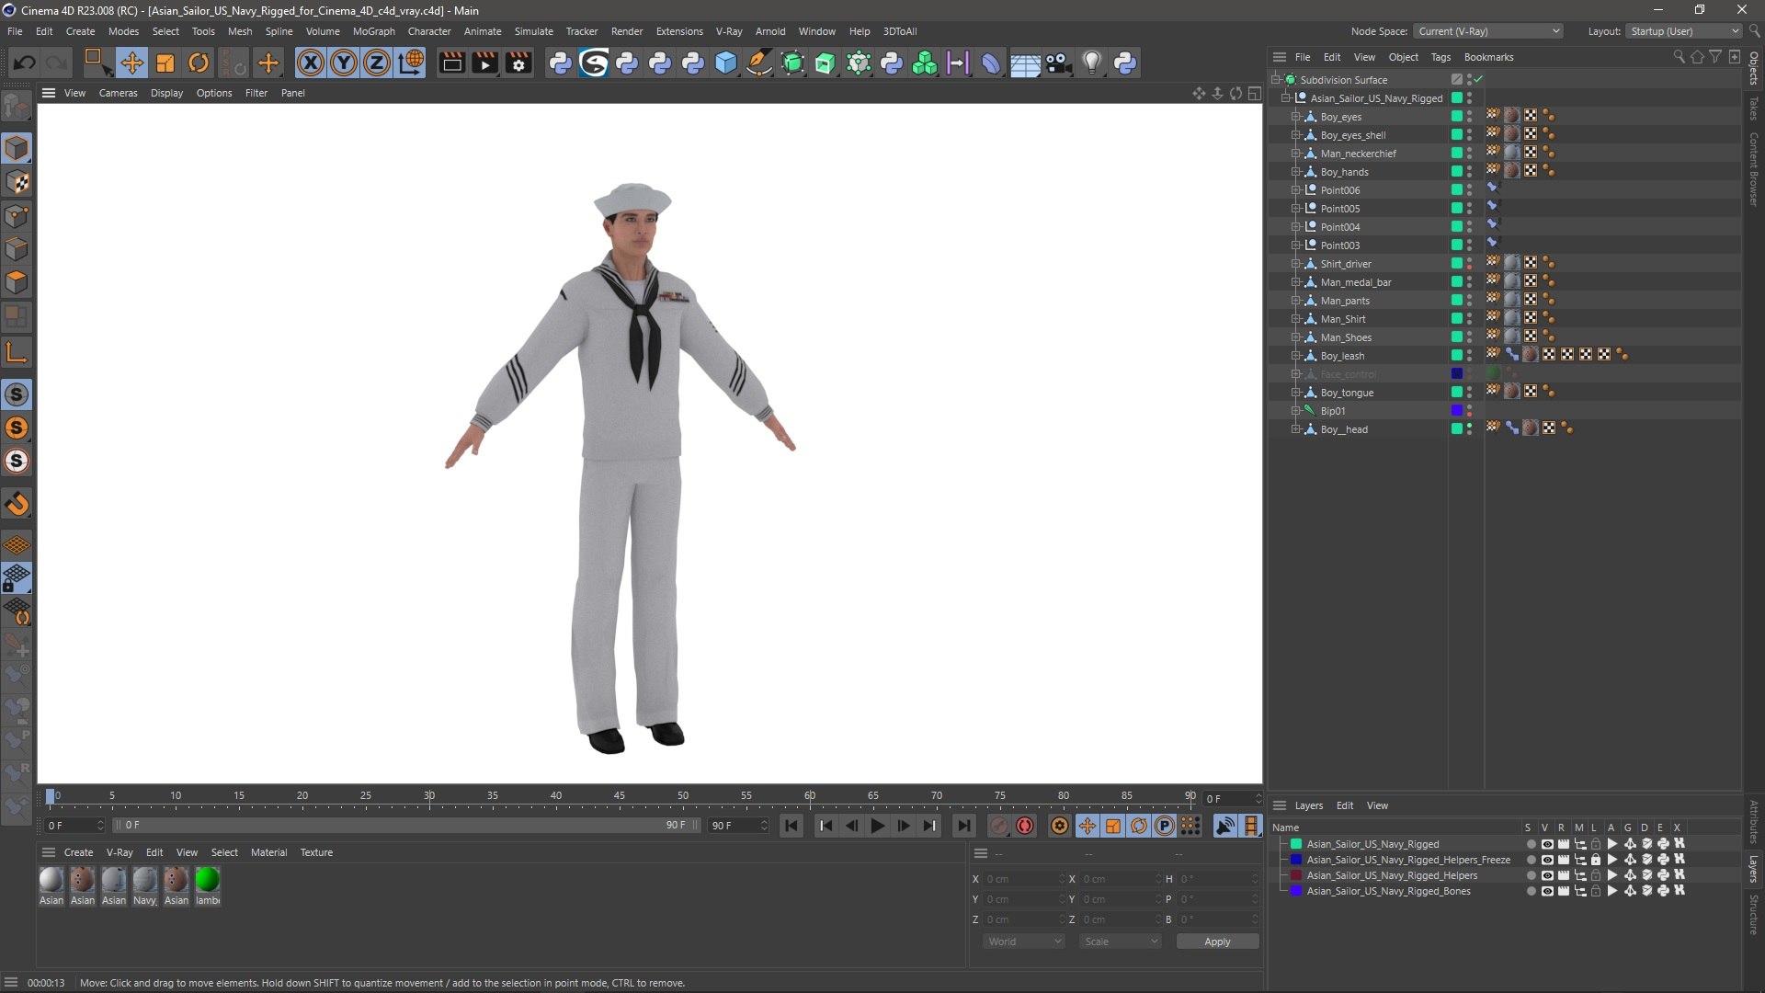Toggle visibility dots for Man_pants

click(x=1469, y=301)
